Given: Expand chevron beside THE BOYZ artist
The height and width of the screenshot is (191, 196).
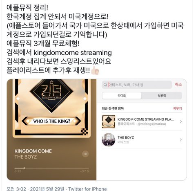Looking at the screenshot, I should [181, 140].
